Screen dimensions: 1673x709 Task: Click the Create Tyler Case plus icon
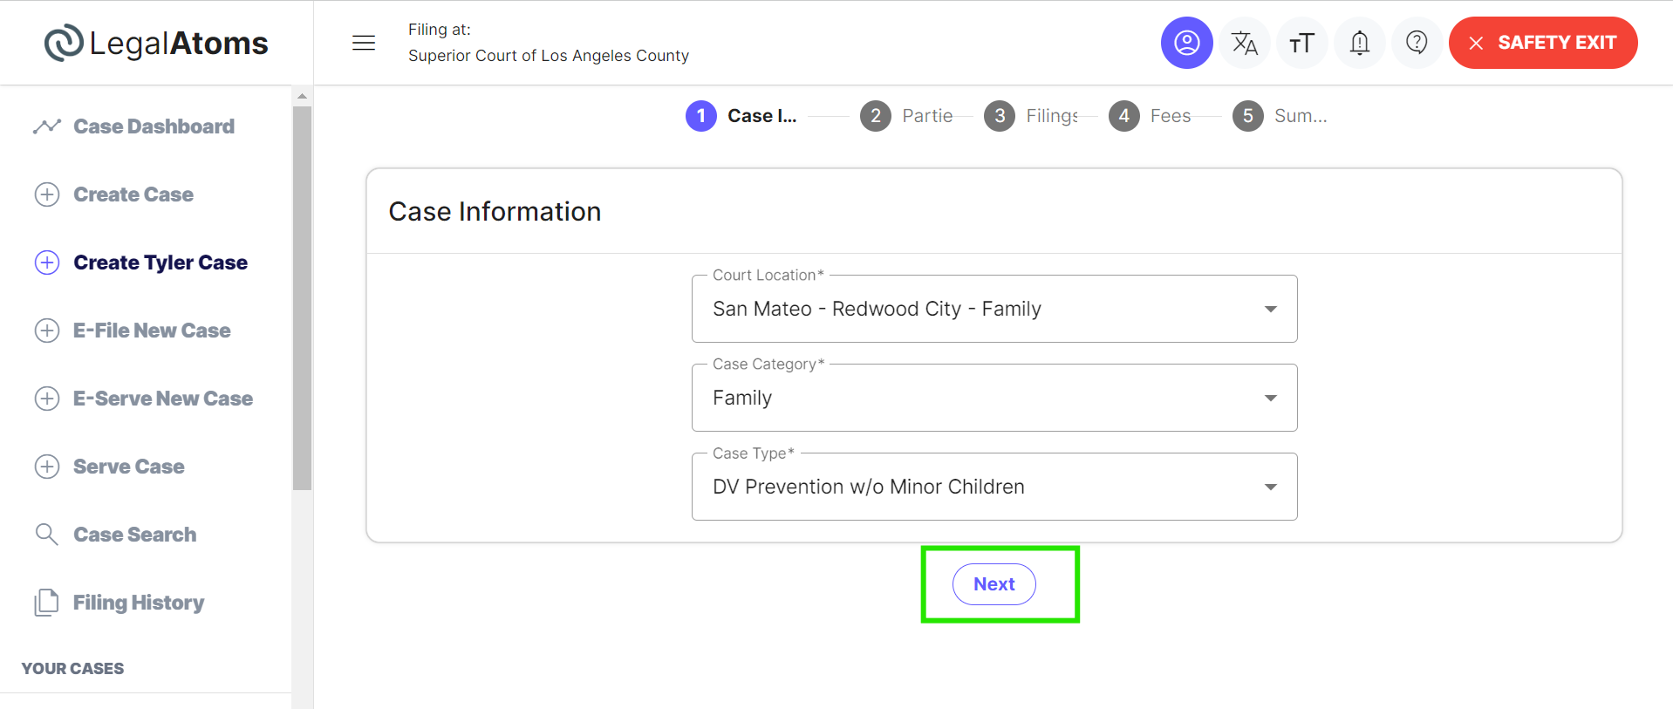[47, 262]
